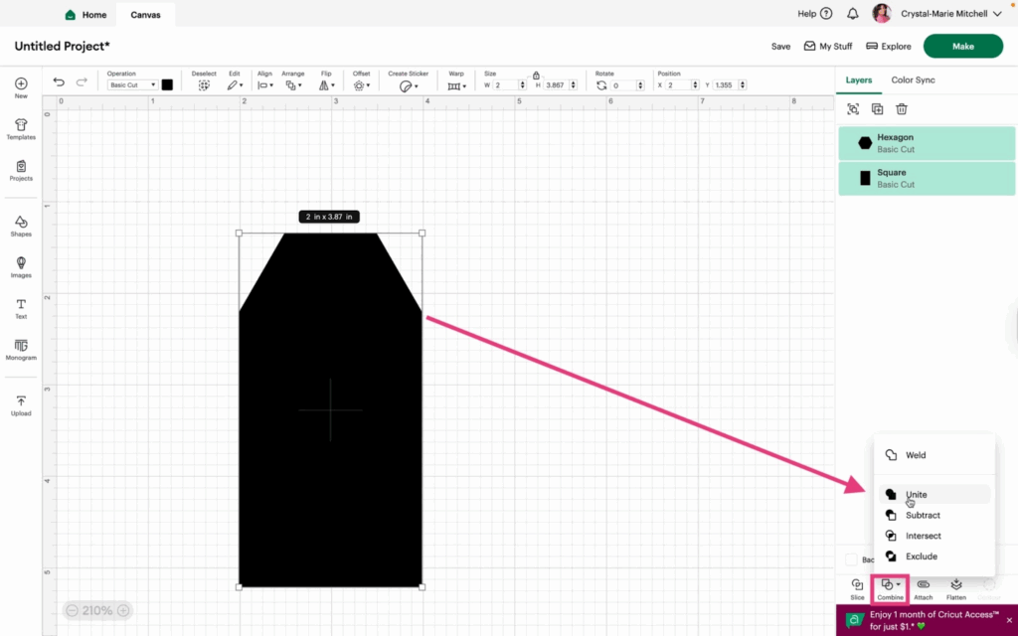Group the selected layers icon

click(x=853, y=109)
